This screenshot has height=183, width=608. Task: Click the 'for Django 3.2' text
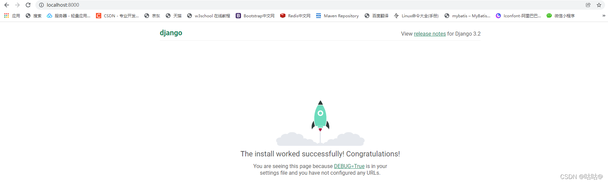click(464, 34)
